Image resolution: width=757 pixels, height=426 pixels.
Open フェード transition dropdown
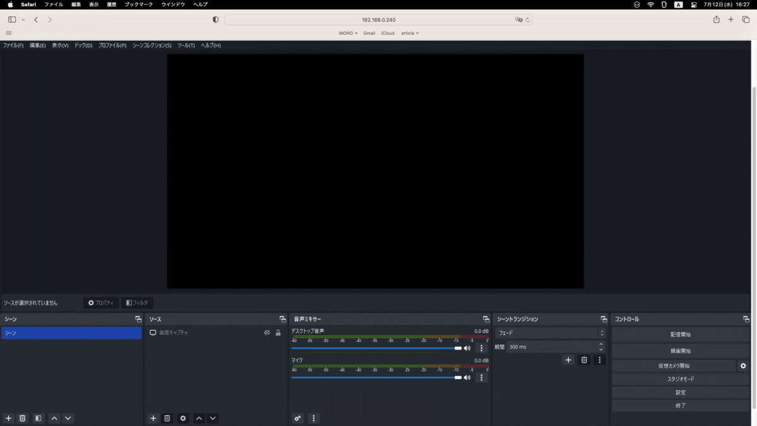[x=551, y=333]
